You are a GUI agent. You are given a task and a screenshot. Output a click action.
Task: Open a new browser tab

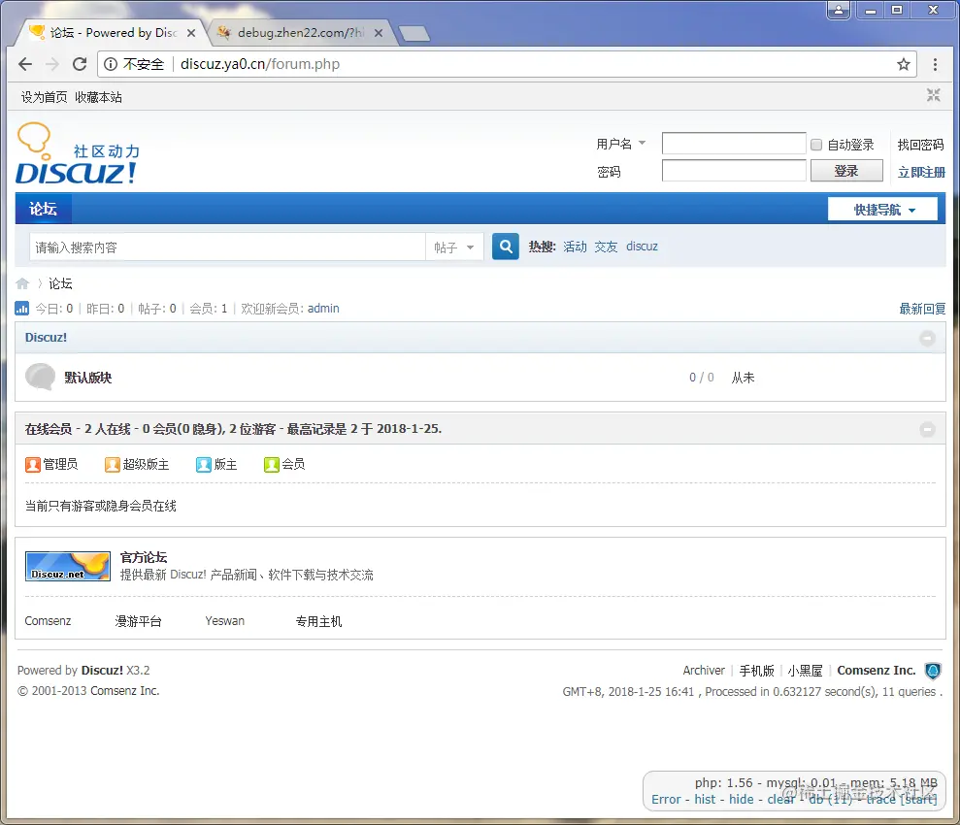coord(414,34)
